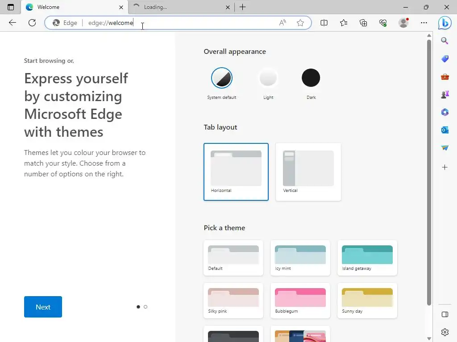Pick the dark grey theme card
This screenshot has height=342, width=457.
pyautogui.click(x=233, y=334)
